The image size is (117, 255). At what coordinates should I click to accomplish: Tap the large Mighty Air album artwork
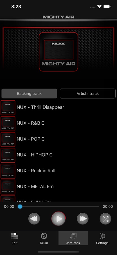58,52
